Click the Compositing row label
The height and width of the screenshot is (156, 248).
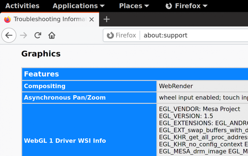[x=89, y=86]
